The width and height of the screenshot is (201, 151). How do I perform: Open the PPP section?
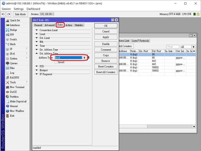12,35
